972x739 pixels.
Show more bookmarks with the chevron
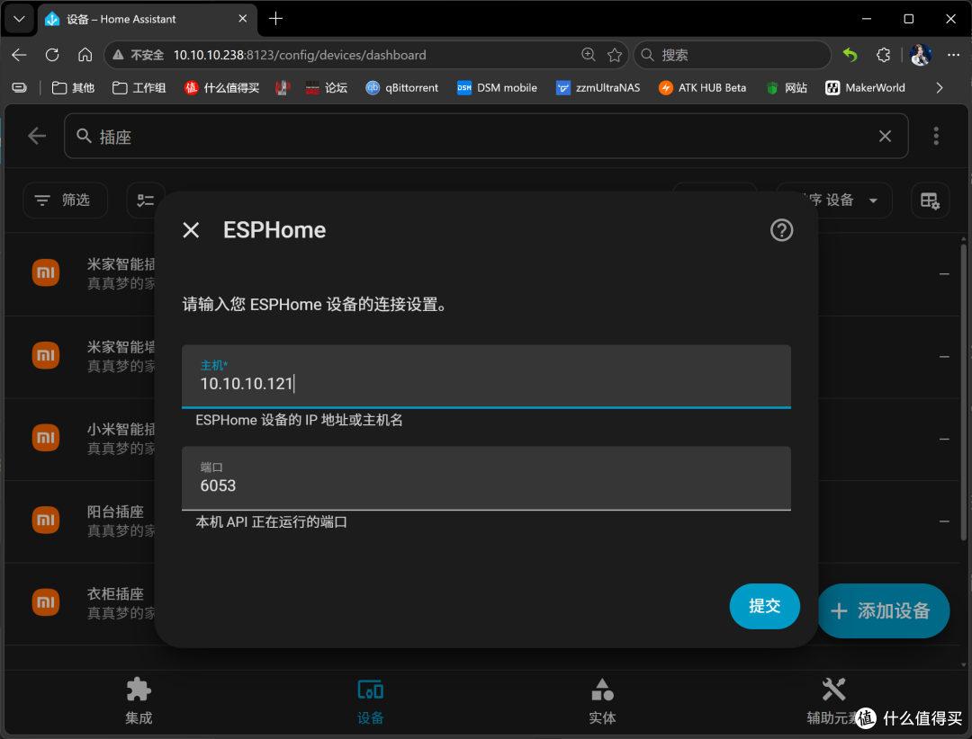(939, 88)
